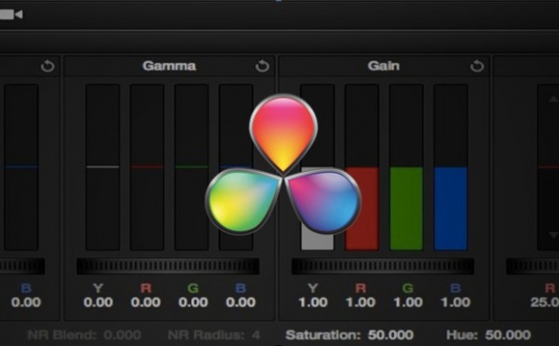Click the Gain green channel bar
This screenshot has width=559, height=346.
[406, 167]
